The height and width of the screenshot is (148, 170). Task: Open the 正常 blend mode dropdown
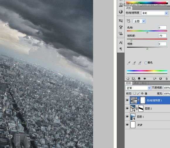[x=138, y=88]
